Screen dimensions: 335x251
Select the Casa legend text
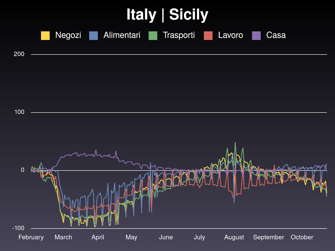pyautogui.click(x=276, y=35)
